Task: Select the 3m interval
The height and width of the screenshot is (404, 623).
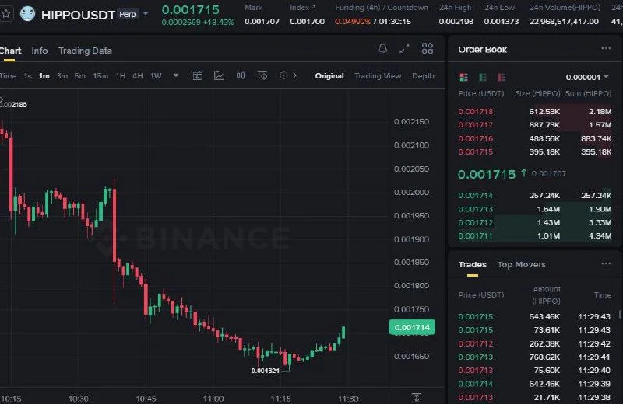Action: (62, 75)
